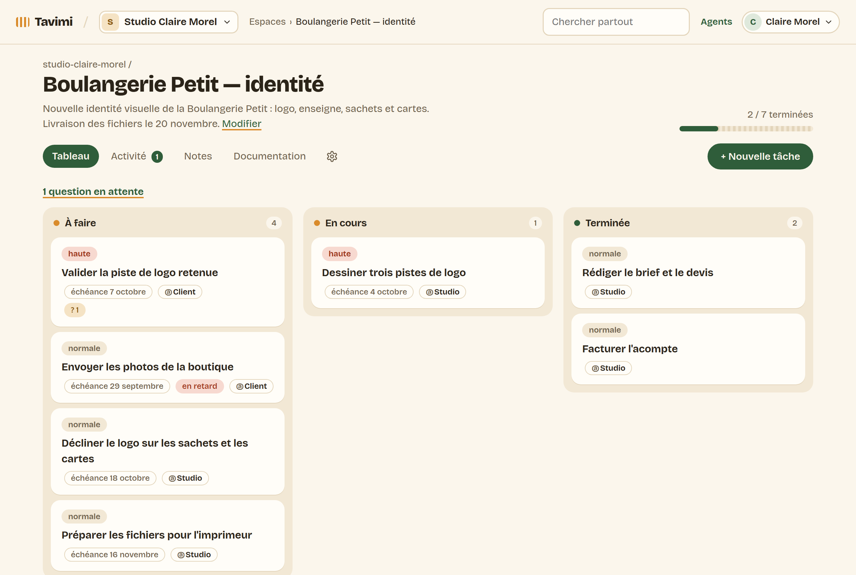
Task: Click the en retard badge
Action: pos(200,386)
